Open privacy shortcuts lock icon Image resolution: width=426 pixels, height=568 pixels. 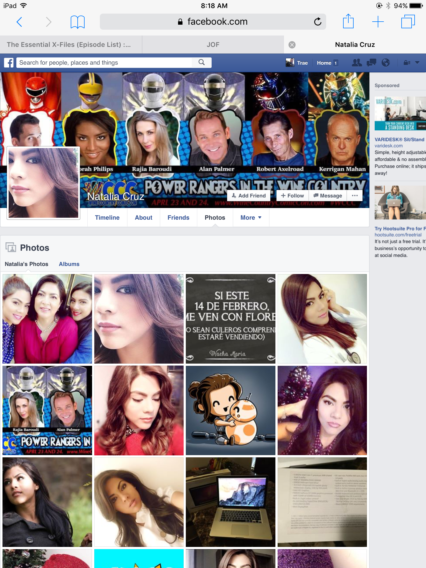407,63
